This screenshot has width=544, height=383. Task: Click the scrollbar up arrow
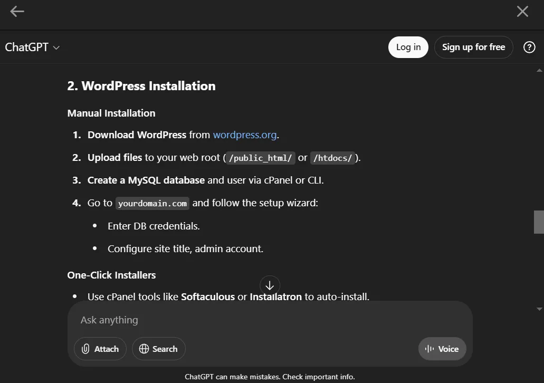tap(539, 70)
